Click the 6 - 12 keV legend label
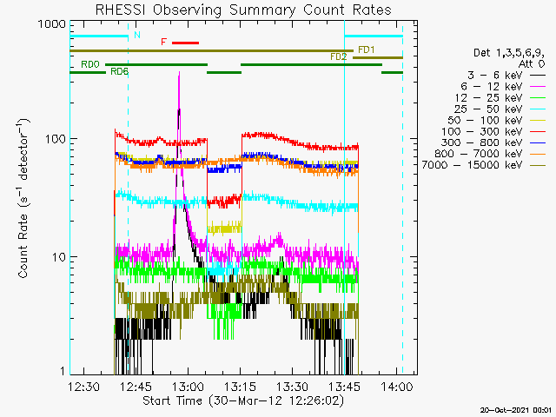This screenshot has width=556, height=417. [492, 87]
